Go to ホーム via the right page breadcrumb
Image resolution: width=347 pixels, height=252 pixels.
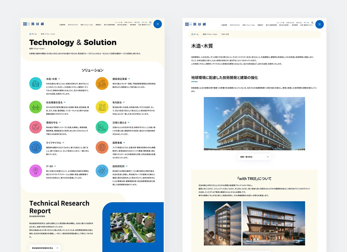(x=195, y=34)
